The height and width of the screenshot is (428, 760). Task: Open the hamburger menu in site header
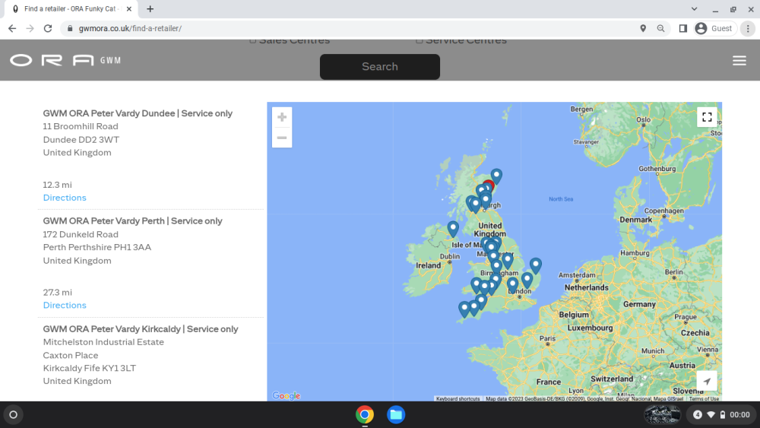[739, 61]
